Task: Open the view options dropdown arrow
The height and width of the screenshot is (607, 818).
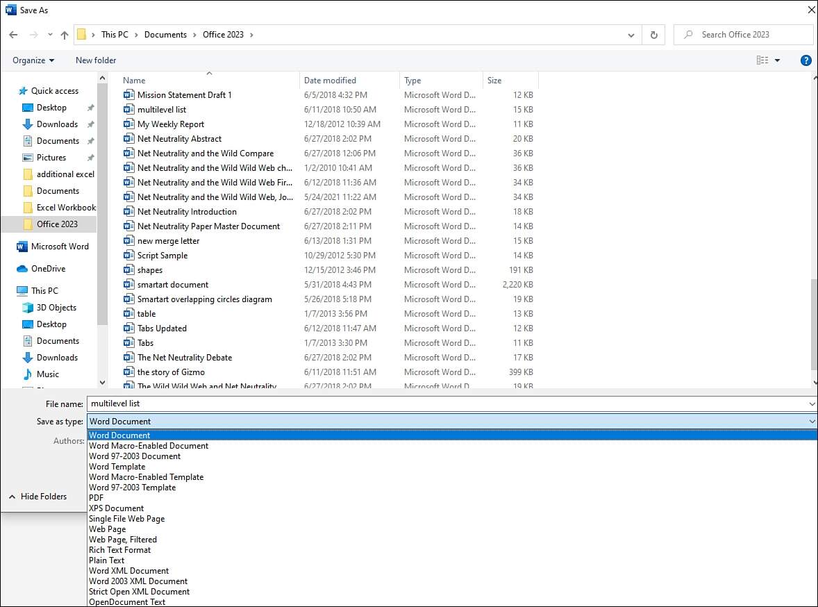Action: [x=777, y=60]
